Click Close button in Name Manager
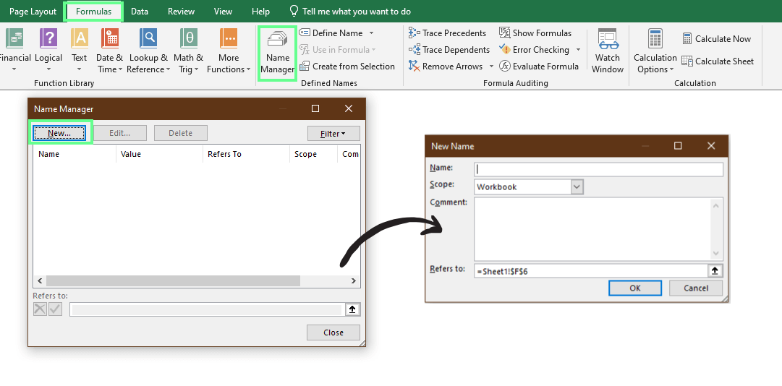The height and width of the screenshot is (386, 782). (x=333, y=333)
